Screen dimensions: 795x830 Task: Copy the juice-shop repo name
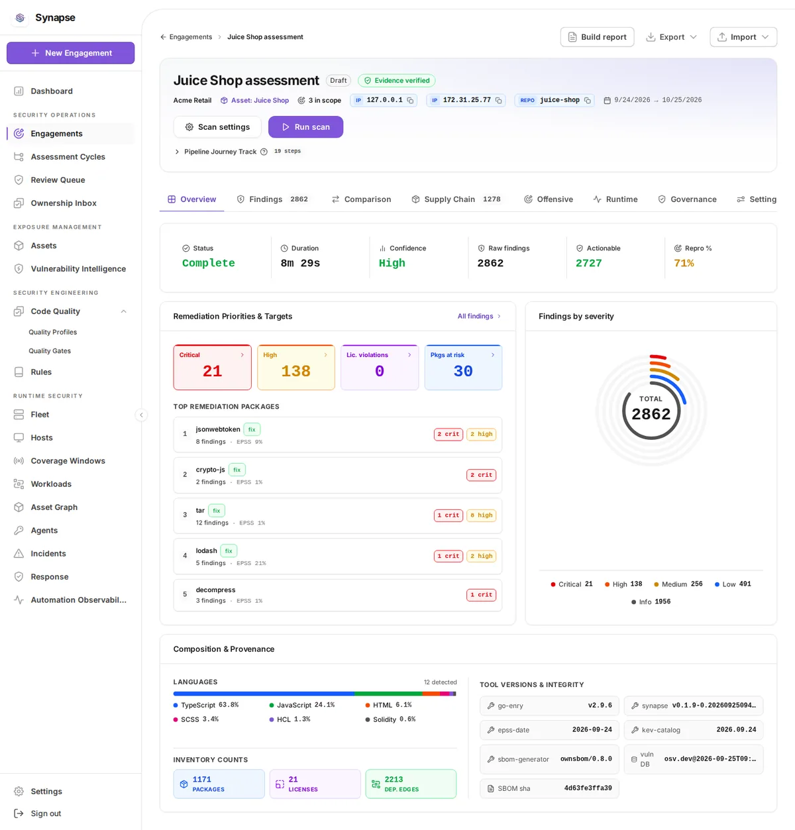point(587,101)
